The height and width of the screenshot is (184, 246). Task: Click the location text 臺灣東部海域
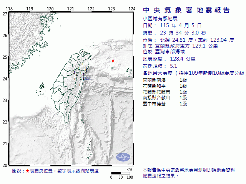coord(170,52)
